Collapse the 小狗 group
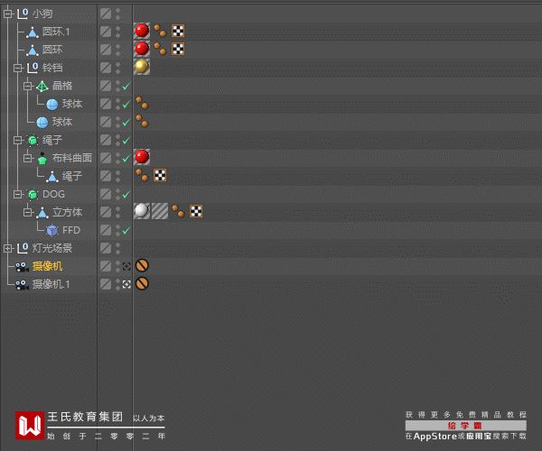This screenshot has height=451, width=542. tap(7, 14)
